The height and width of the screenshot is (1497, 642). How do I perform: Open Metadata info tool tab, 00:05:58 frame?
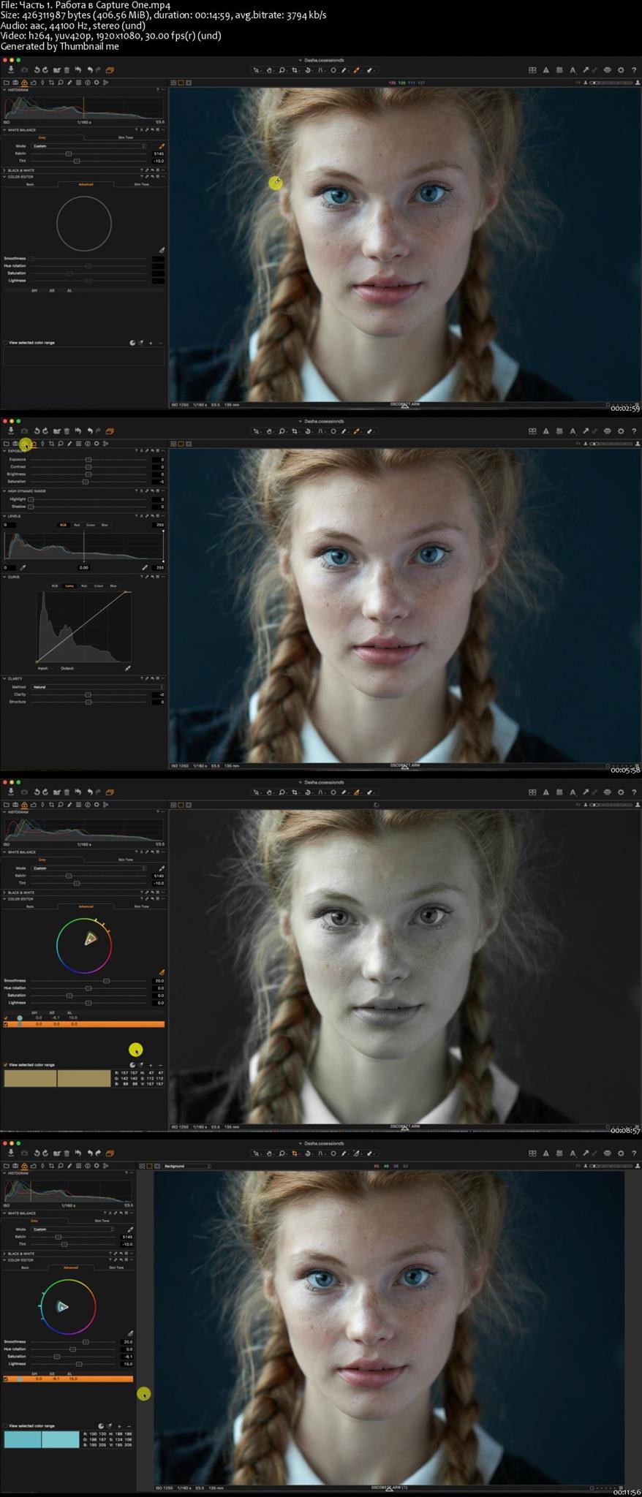pos(88,444)
